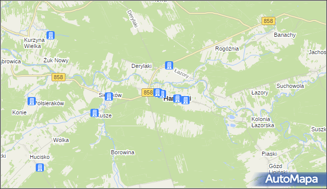Click the building icon covering the middle of Harasiuki label
This screenshot has width=327, height=189.
click(177, 99)
